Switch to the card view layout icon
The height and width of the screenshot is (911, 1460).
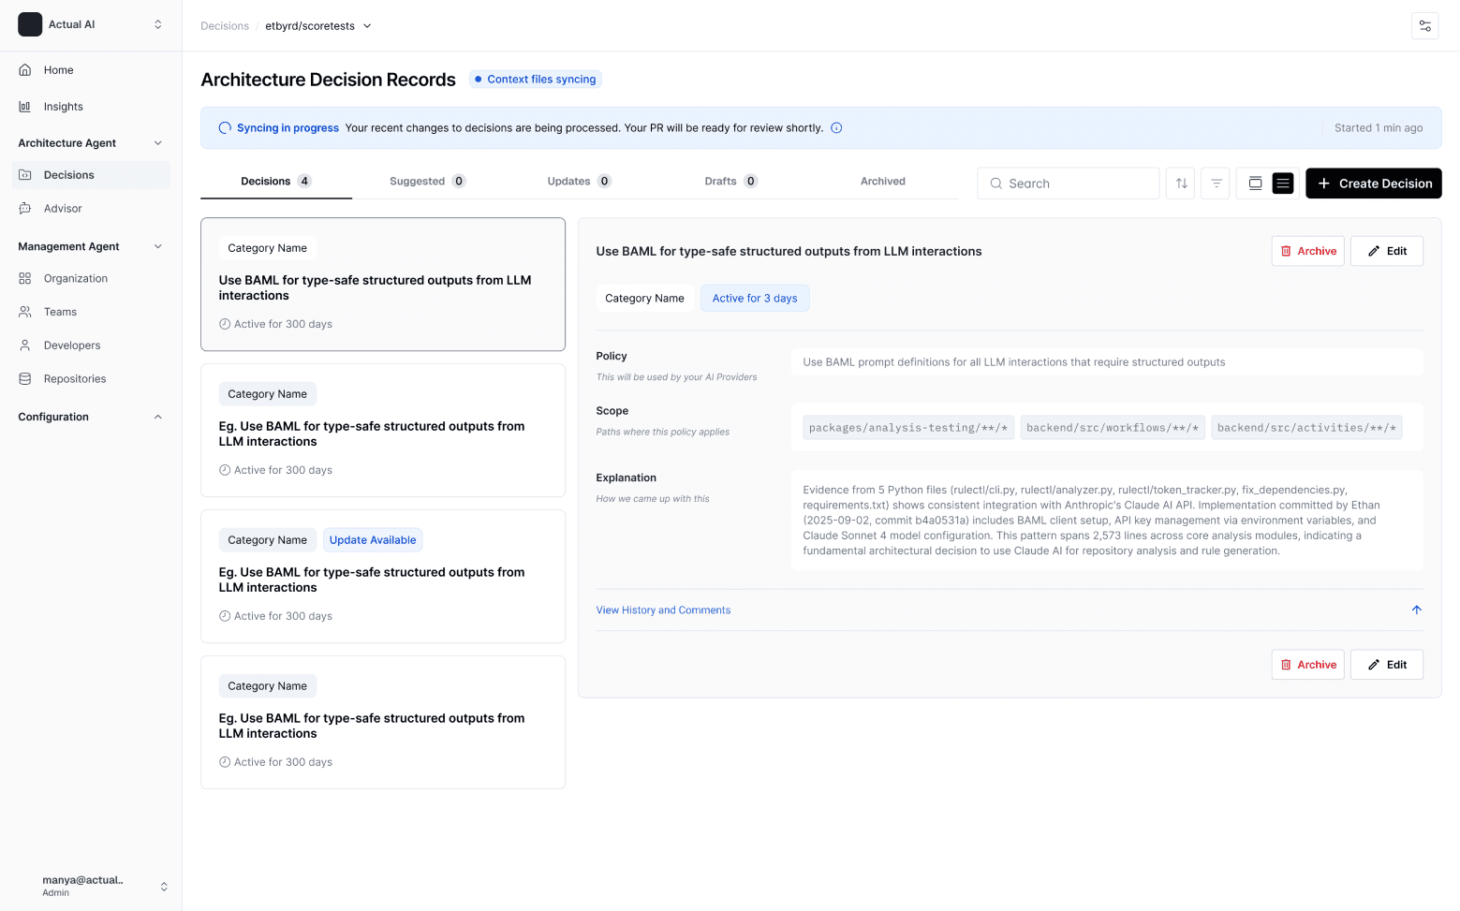[1255, 184]
